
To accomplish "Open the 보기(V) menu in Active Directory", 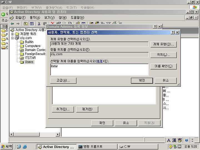I will [x=49, y=17].
